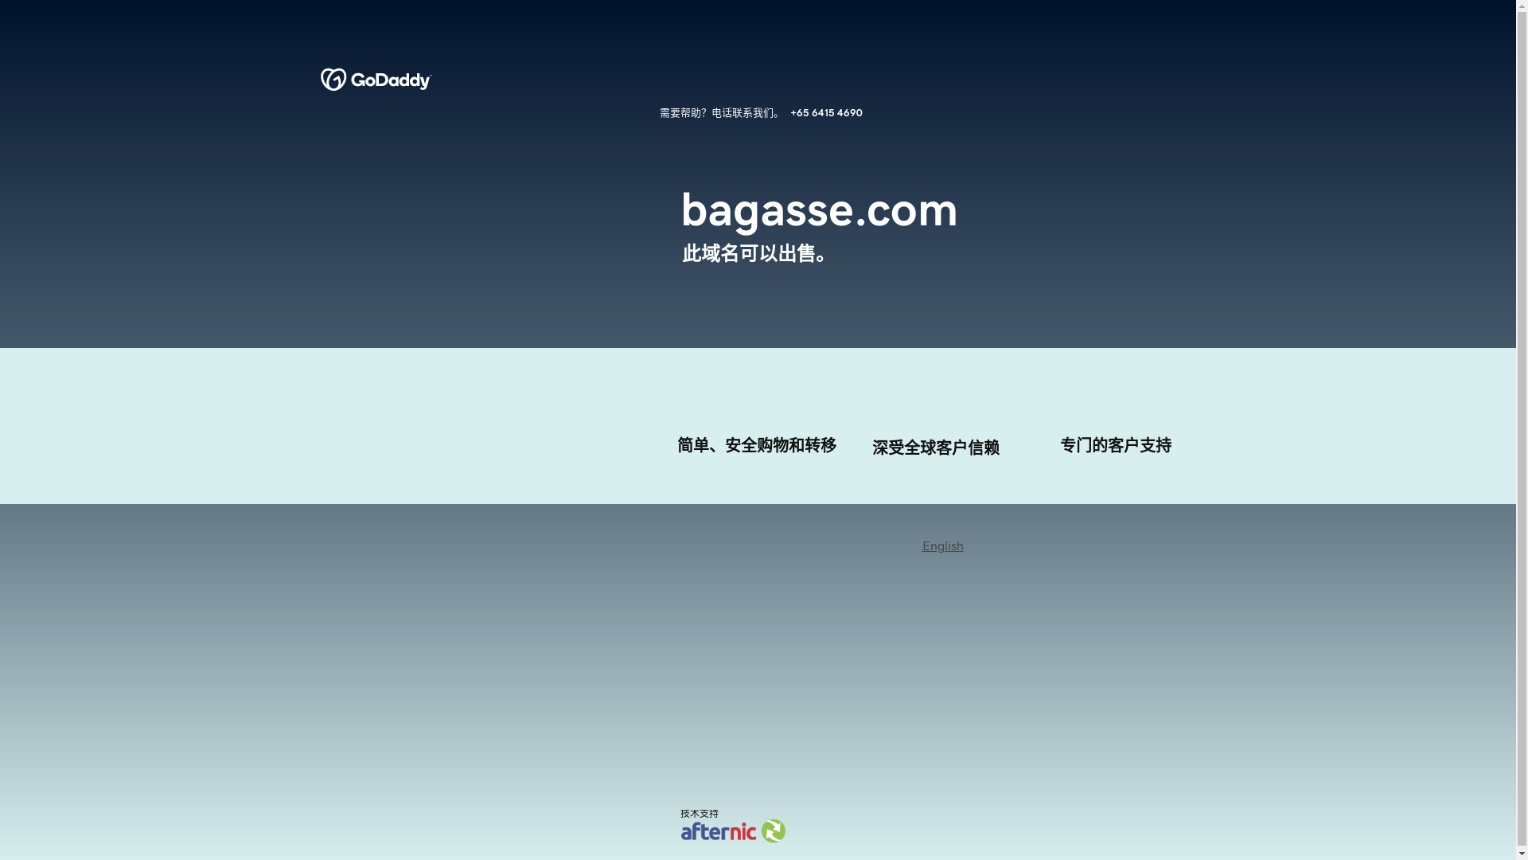Image resolution: width=1528 pixels, height=860 pixels.
Task: Call phone number +65 6415 4690
Action: pyautogui.click(x=826, y=113)
